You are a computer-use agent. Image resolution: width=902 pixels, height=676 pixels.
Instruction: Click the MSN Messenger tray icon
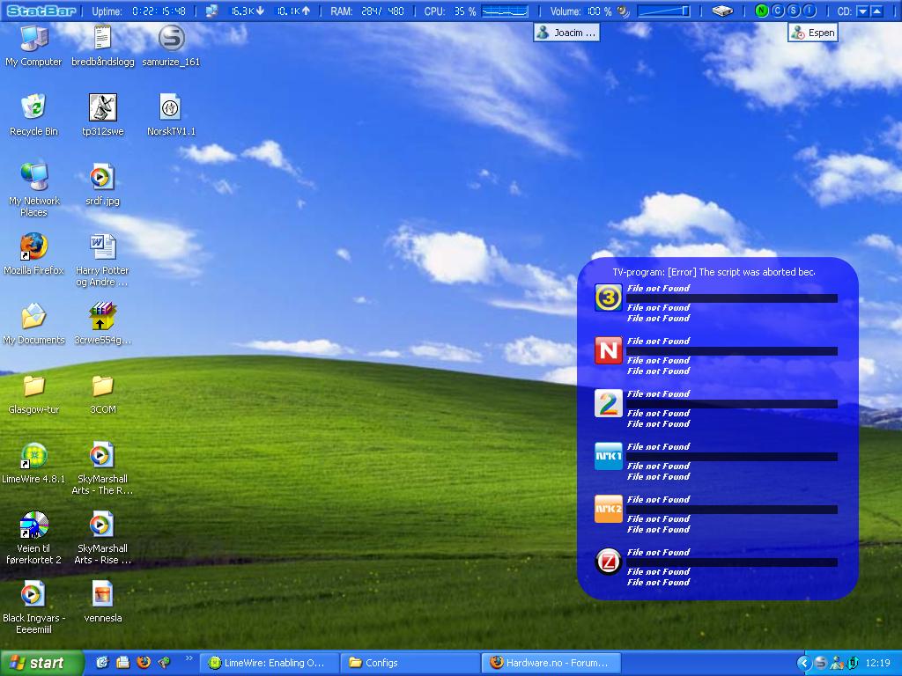coord(837,663)
